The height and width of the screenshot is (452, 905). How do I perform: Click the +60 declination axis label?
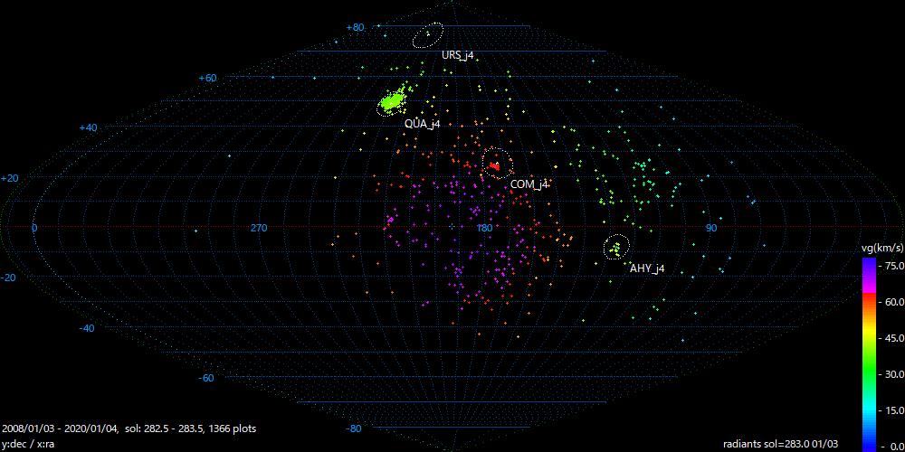click(x=207, y=79)
